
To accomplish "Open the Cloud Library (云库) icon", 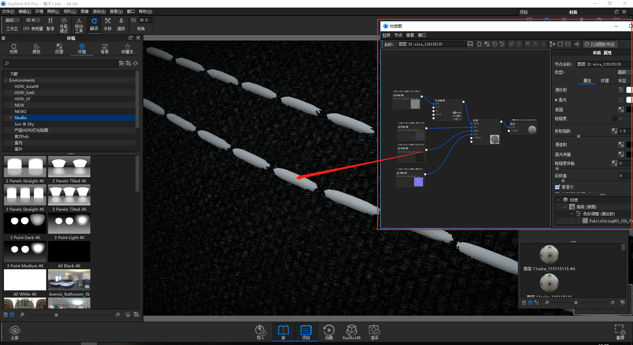I will tap(15, 332).
